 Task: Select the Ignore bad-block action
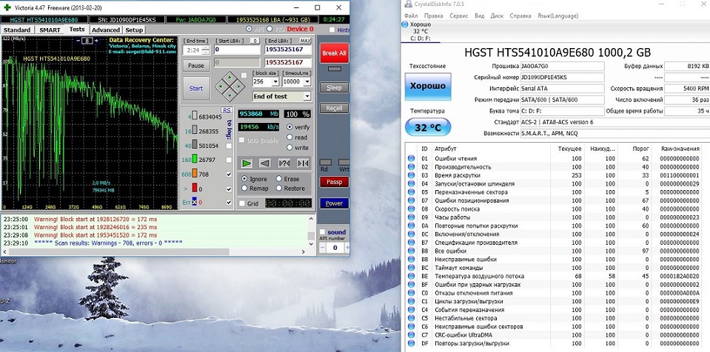pyautogui.click(x=244, y=179)
